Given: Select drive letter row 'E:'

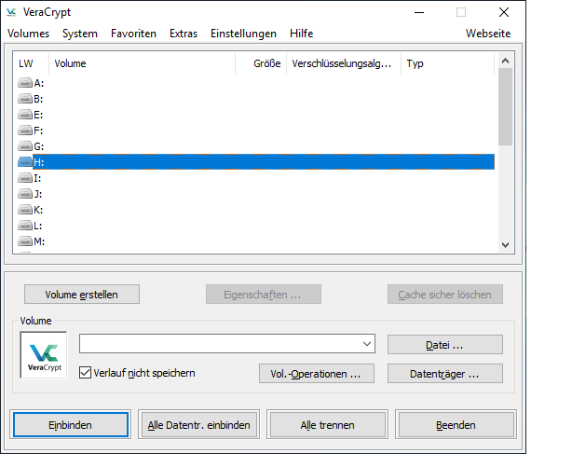Looking at the screenshot, I should tap(255, 115).
